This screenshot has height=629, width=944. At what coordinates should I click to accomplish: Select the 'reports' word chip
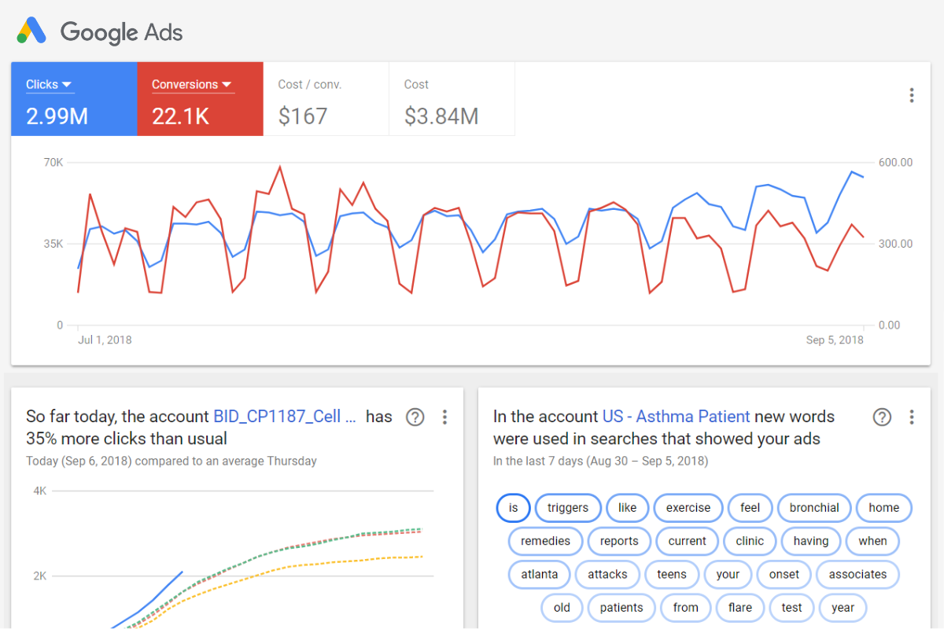pos(619,541)
